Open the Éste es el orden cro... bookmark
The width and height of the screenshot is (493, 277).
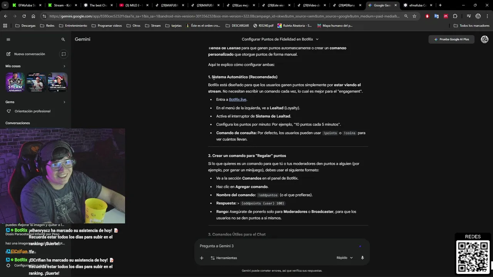[x=203, y=25]
